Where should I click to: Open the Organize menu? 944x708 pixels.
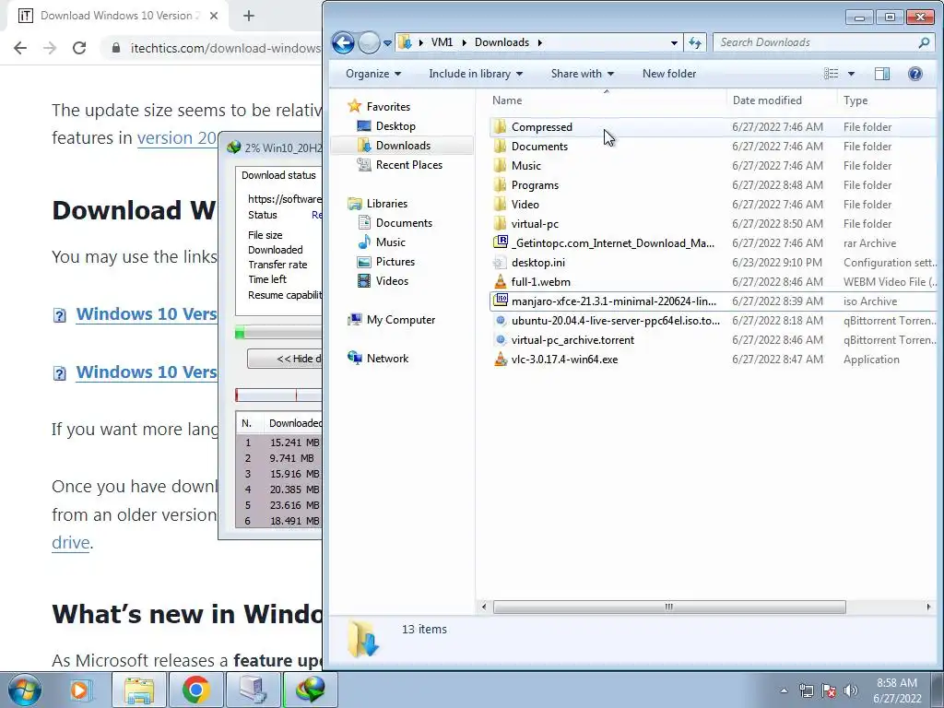373,74
